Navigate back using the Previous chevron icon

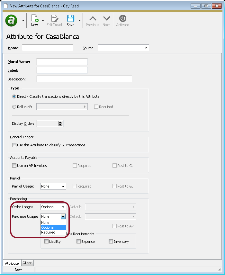92,19
